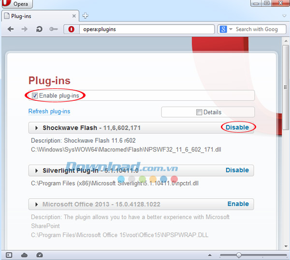Open the Opera main menu button
The height and width of the screenshot is (260, 290).
coord(17,4)
